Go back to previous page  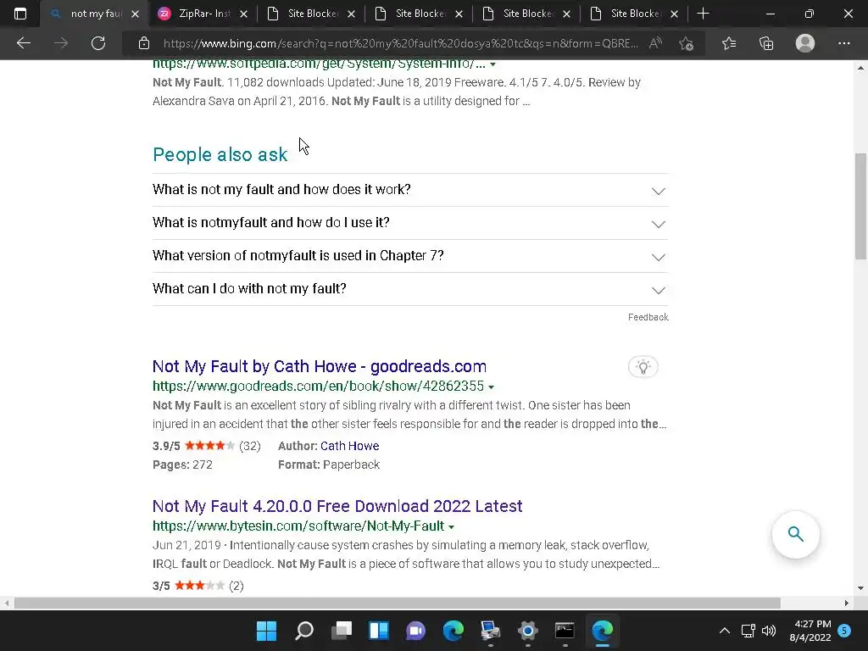pos(23,43)
